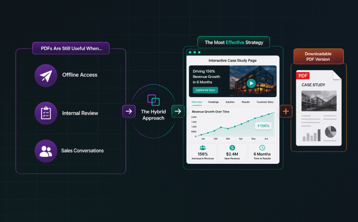Viewport: 358px width, 222px height.
Task: Click the Downloadable PDF Version label
Action: 318,56
